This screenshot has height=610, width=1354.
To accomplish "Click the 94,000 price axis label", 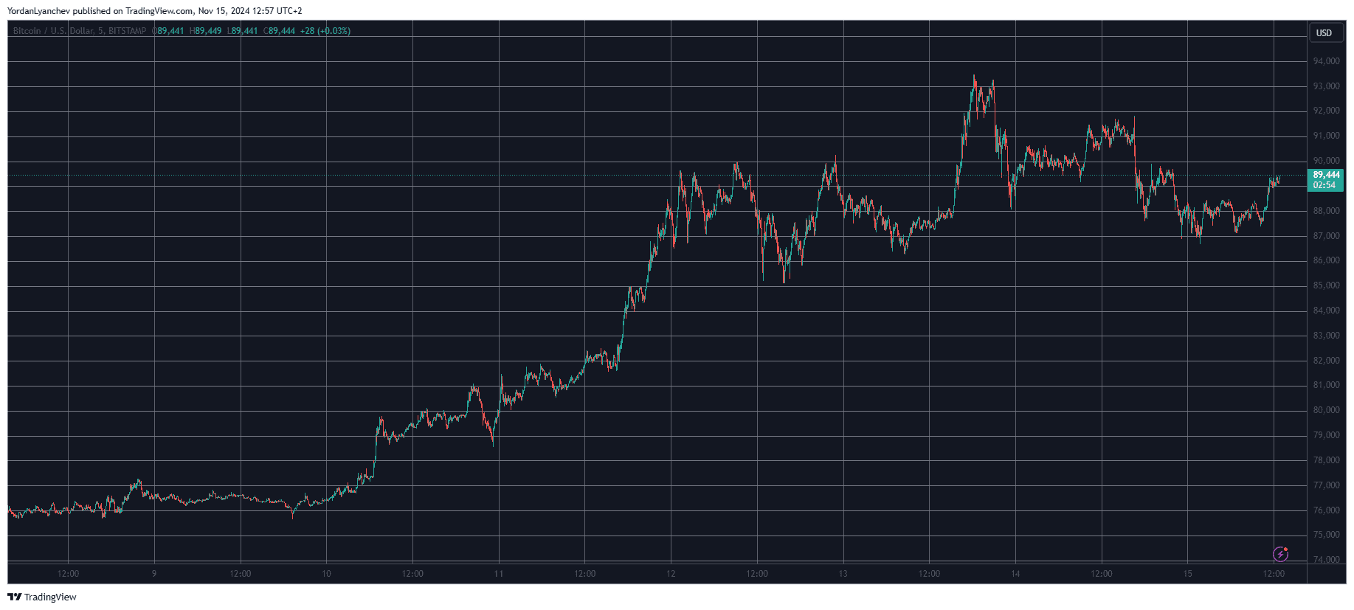I will click(x=1326, y=61).
